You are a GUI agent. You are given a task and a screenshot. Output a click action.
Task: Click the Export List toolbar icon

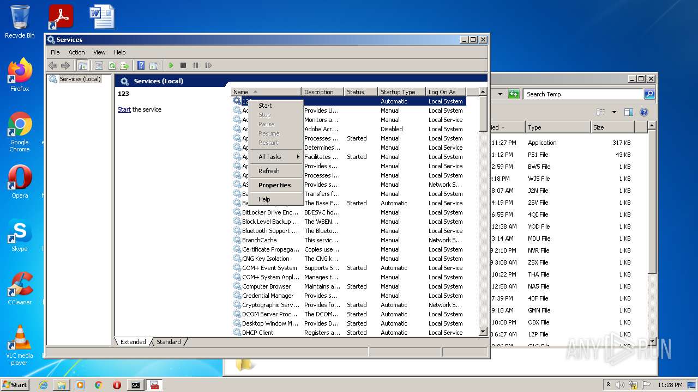(x=124, y=65)
